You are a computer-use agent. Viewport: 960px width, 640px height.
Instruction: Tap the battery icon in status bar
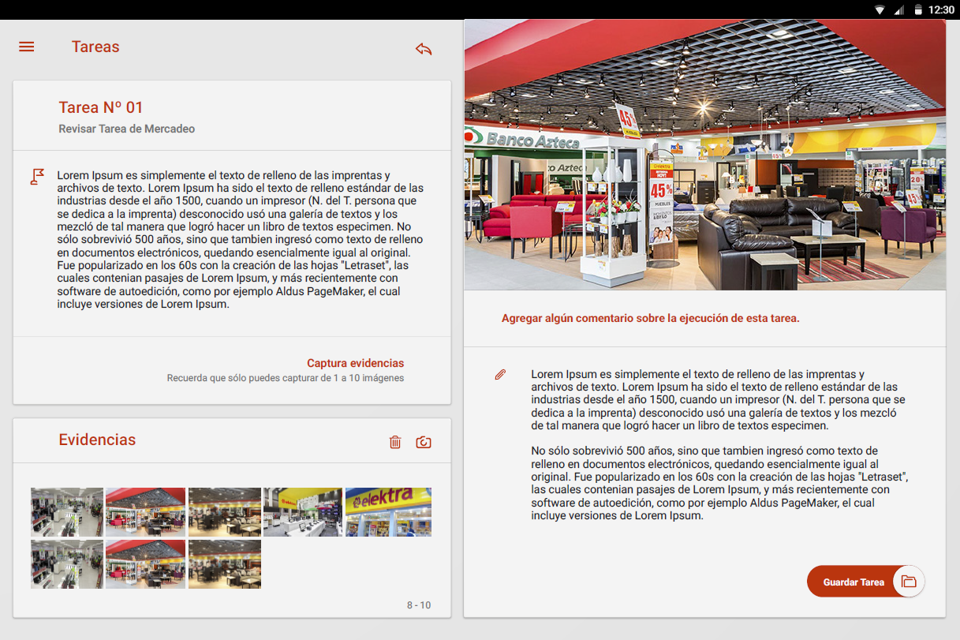pyautogui.click(x=918, y=10)
